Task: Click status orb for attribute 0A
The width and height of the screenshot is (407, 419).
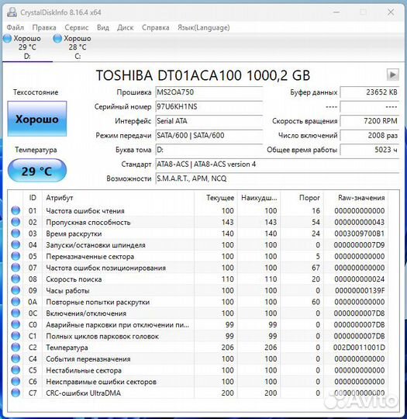Action: click(16, 302)
